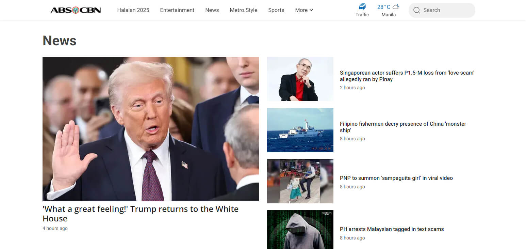This screenshot has width=526, height=249.
Task: Click timestamp under Filipino fishermen headline
Action: click(352, 139)
